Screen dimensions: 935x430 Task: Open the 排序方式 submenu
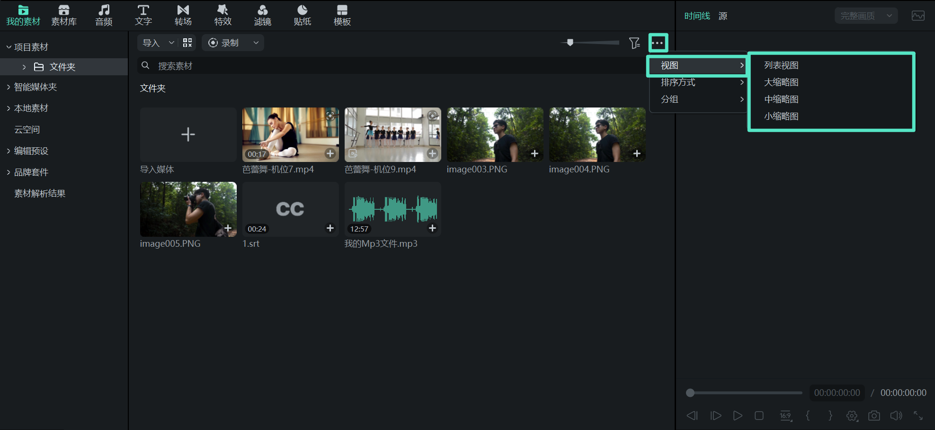[698, 82]
